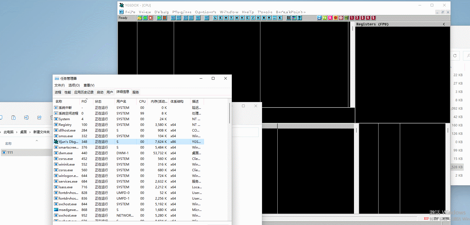
Task: Open the Log window via L icon
Action: [215, 18]
